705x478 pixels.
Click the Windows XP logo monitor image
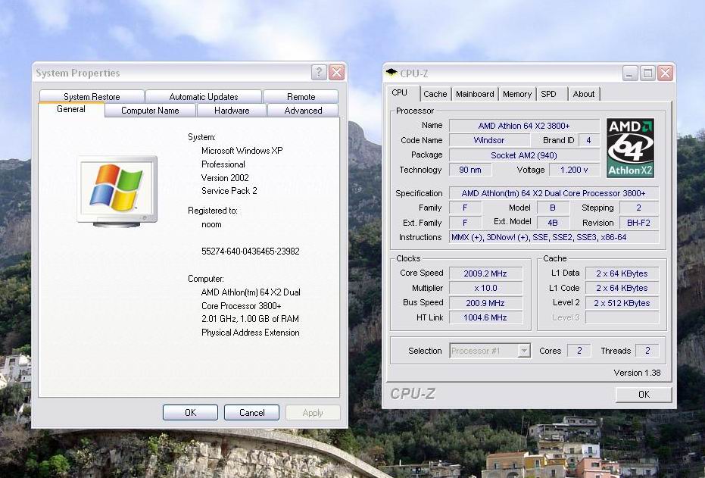tap(117, 191)
